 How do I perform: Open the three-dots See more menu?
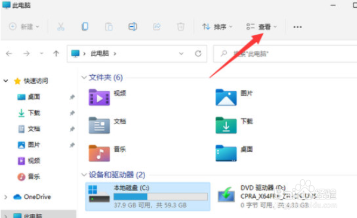click(x=297, y=27)
